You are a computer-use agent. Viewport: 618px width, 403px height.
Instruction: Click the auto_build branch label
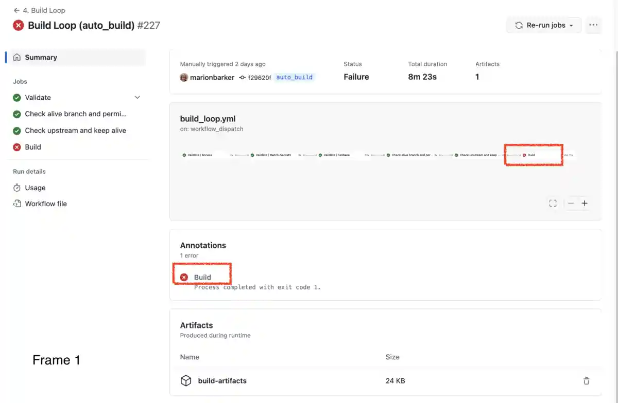(x=294, y=78)
